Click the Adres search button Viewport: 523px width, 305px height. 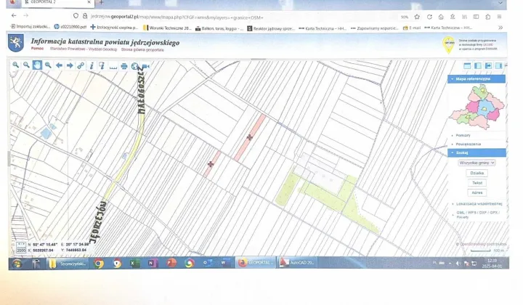(477, 192)
